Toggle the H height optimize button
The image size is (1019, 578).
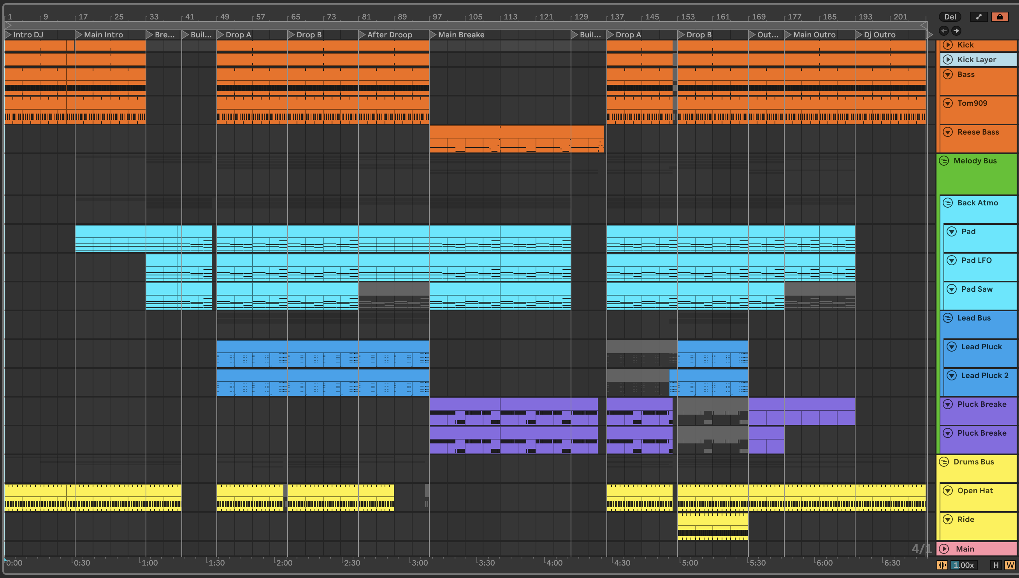point(996,565)
